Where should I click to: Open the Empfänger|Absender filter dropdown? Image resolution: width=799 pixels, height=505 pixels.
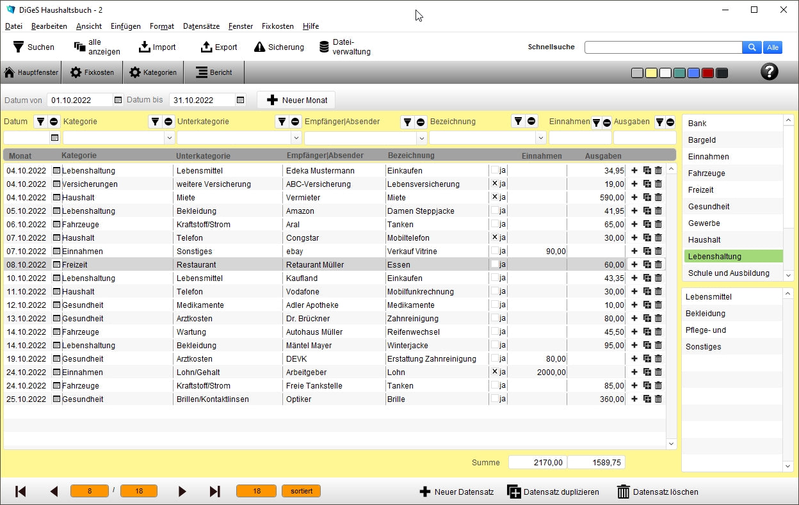[x=421, y=138]
